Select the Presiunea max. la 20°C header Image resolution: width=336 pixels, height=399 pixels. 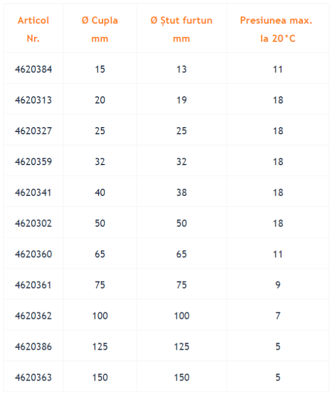point(277,29)
